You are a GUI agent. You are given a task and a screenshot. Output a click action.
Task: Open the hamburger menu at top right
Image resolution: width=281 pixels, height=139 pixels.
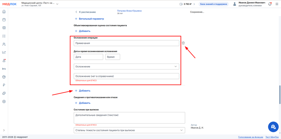click(277, 4)
